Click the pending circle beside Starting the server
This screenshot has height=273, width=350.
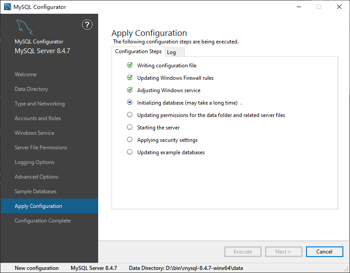click(130, 127)
